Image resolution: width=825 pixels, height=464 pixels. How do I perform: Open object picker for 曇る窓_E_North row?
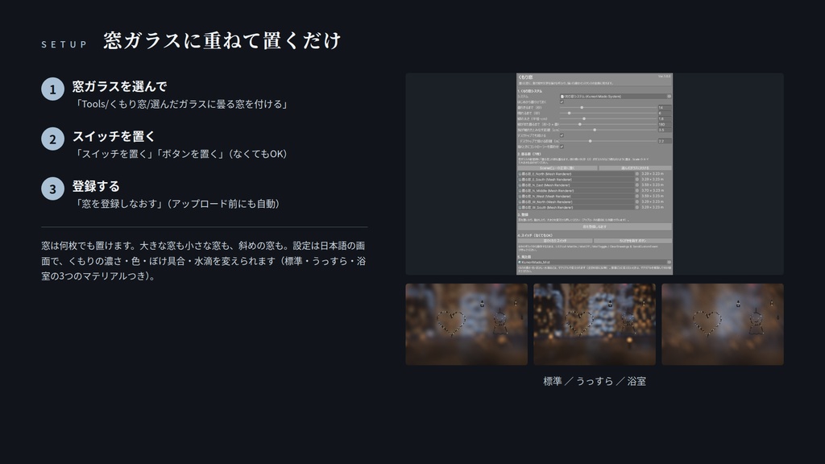tap(637, 174)
